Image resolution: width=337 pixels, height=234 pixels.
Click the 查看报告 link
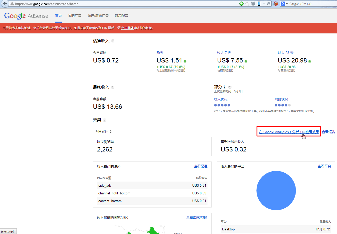(x=329, y=132)
